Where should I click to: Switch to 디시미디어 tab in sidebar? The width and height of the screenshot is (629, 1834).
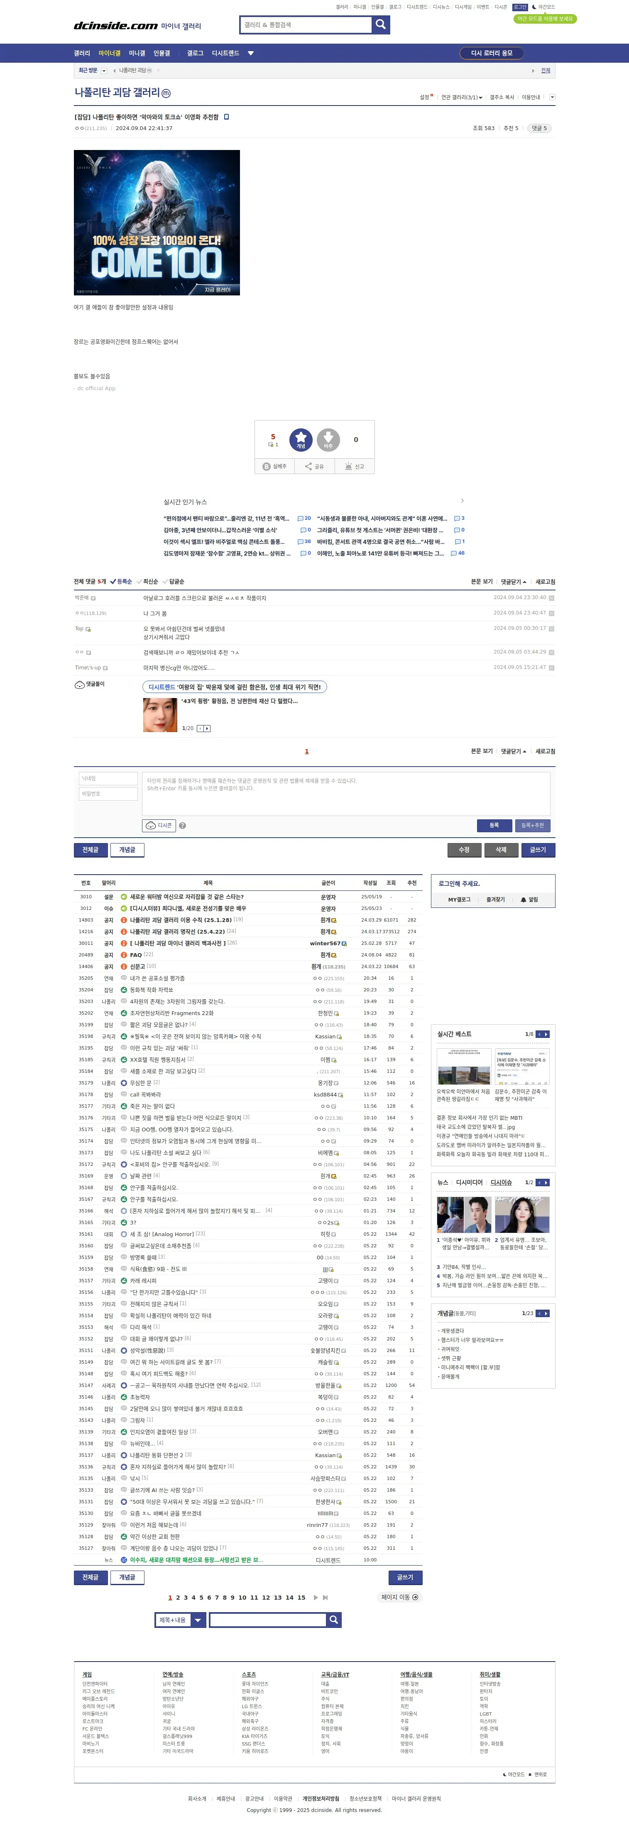[x=469, y=1183]
